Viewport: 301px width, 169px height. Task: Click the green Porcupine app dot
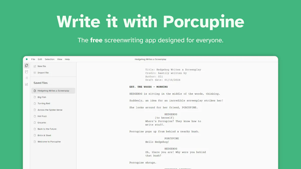click(27, 59)
